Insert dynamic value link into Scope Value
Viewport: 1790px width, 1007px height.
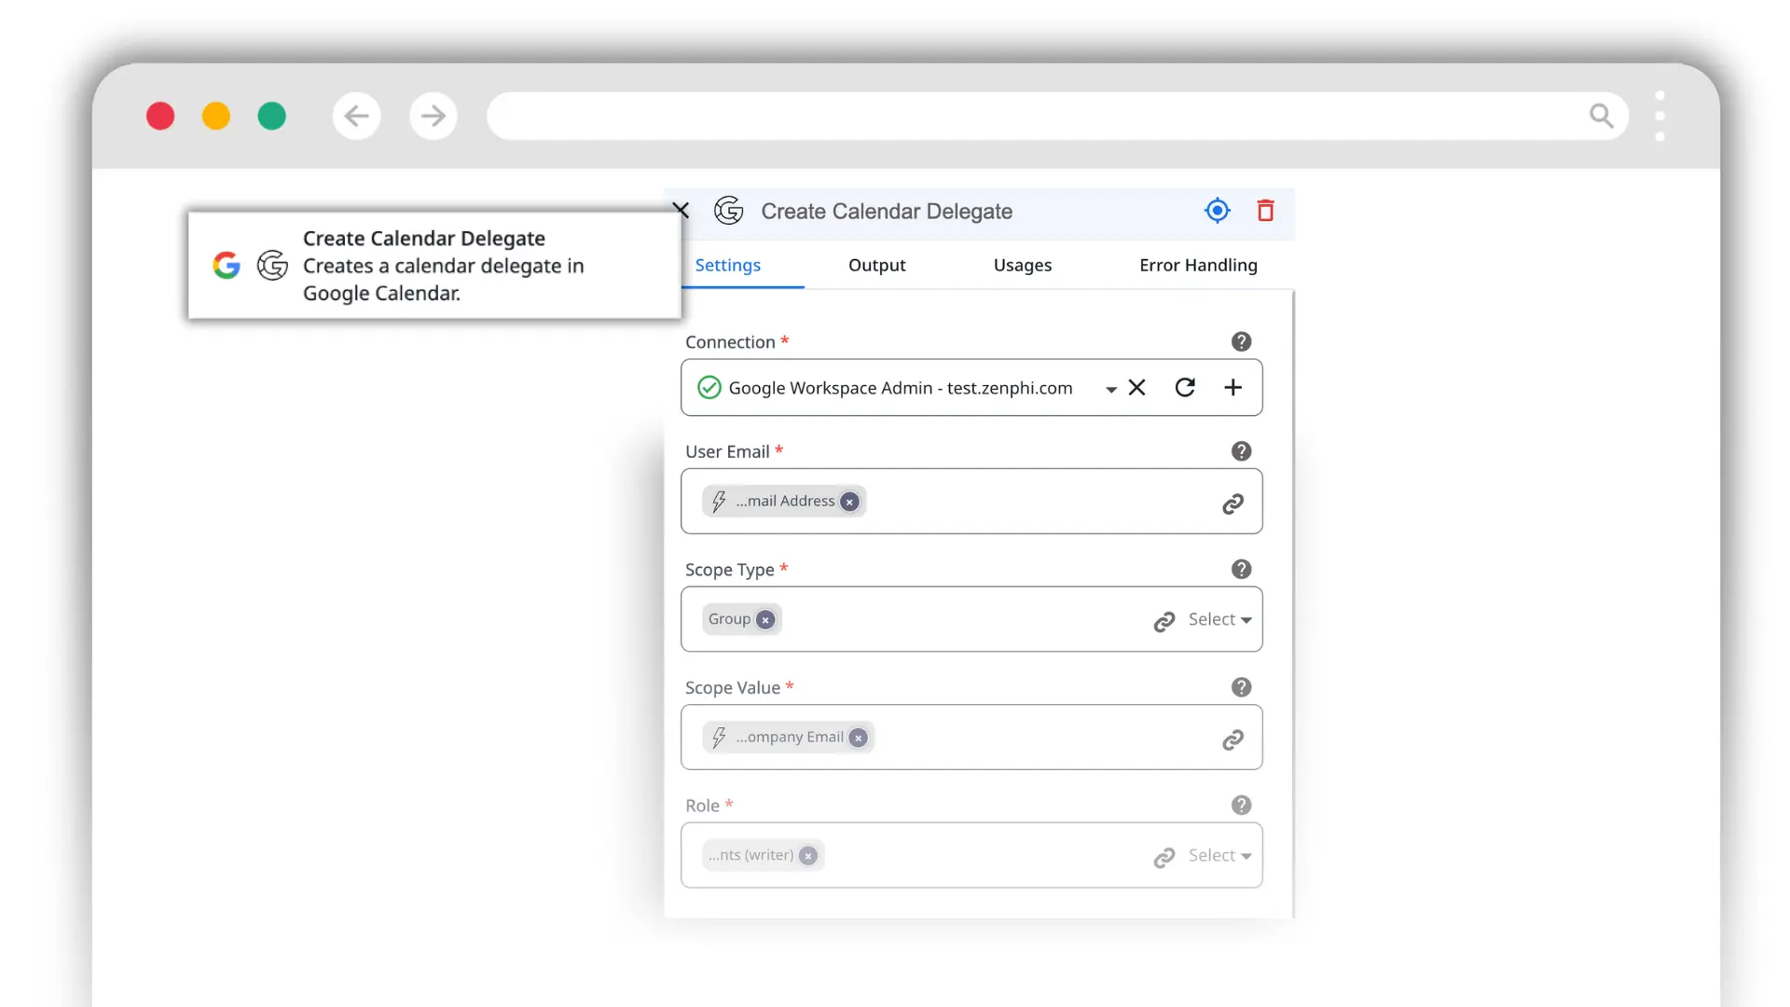click(1232, 738)
